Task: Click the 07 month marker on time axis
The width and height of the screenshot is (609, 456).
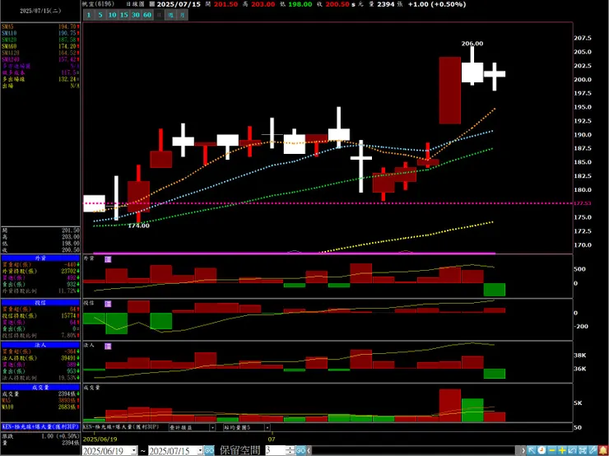Action: [272, 439]
